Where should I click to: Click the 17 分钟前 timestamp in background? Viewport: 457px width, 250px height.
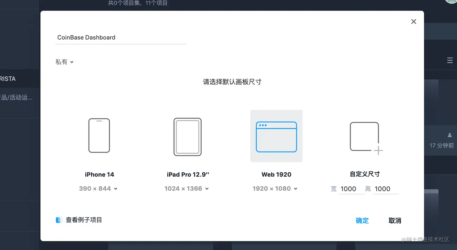click(x=442, y=146)
